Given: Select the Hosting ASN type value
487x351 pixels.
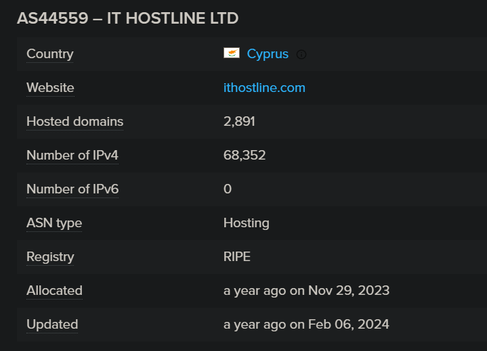Looking at the screenshot, I should pos(246,223).
